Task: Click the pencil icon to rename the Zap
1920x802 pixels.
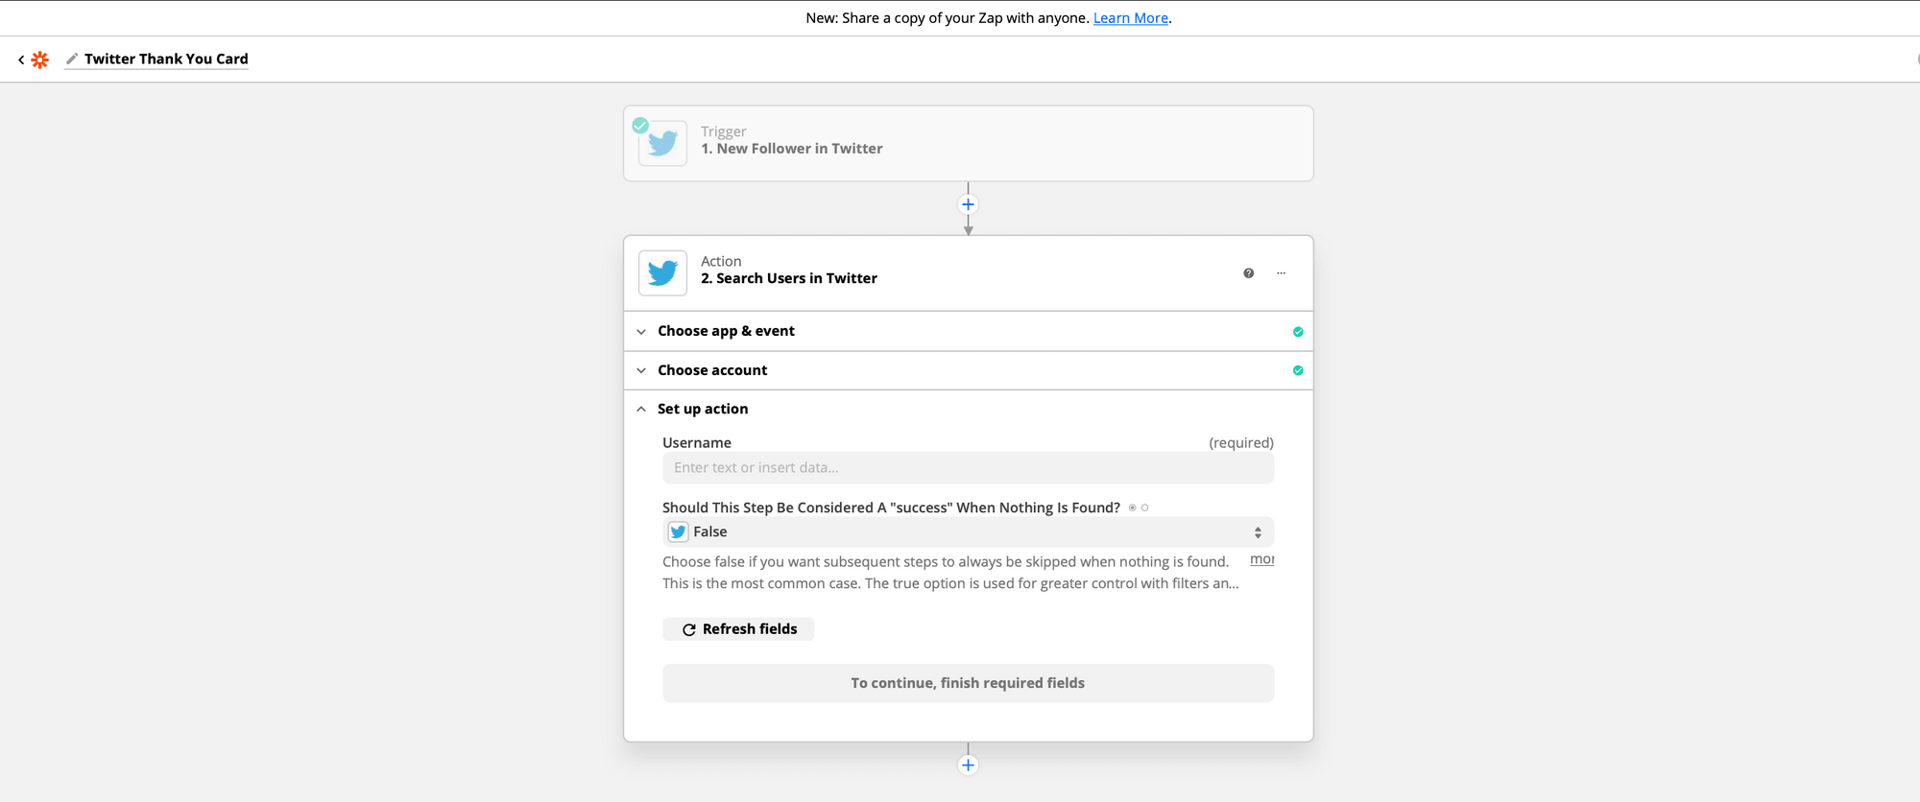Action: (x=72, y=59)
